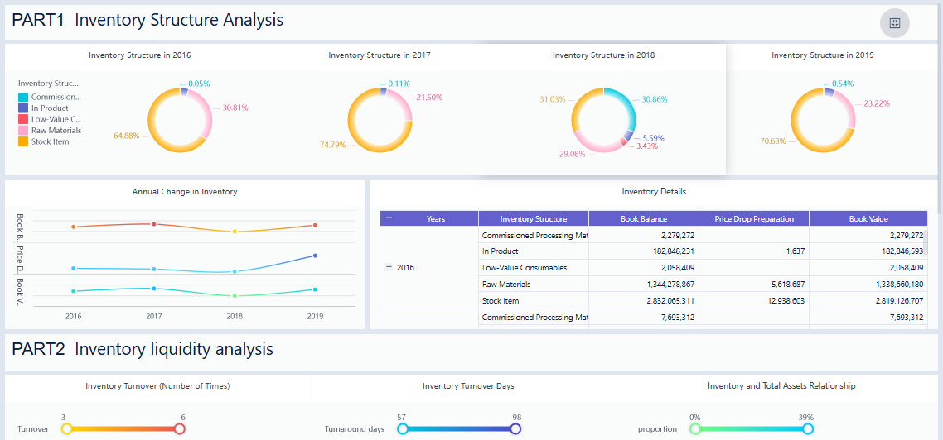Click the Book Value column header
This screenshot has width=943, height=440.
(868, 219)
